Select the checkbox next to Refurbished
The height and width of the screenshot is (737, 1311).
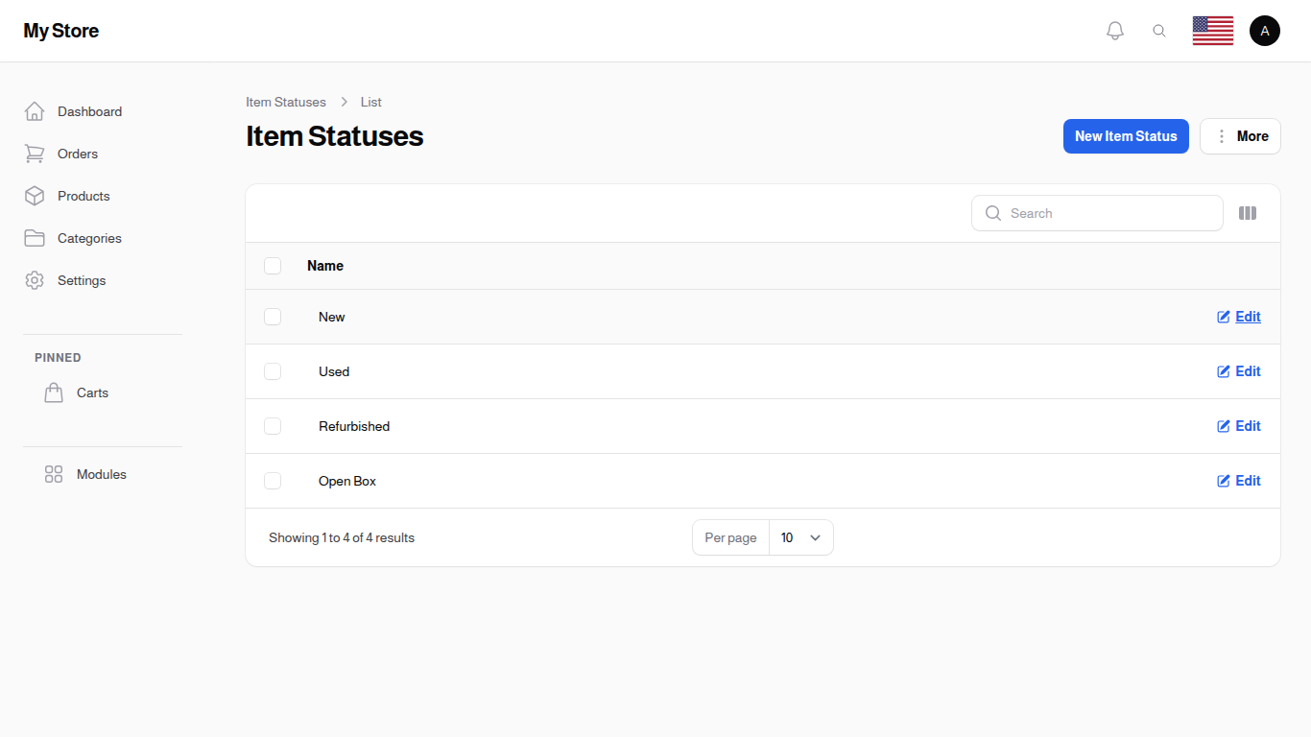pos(273,426)
